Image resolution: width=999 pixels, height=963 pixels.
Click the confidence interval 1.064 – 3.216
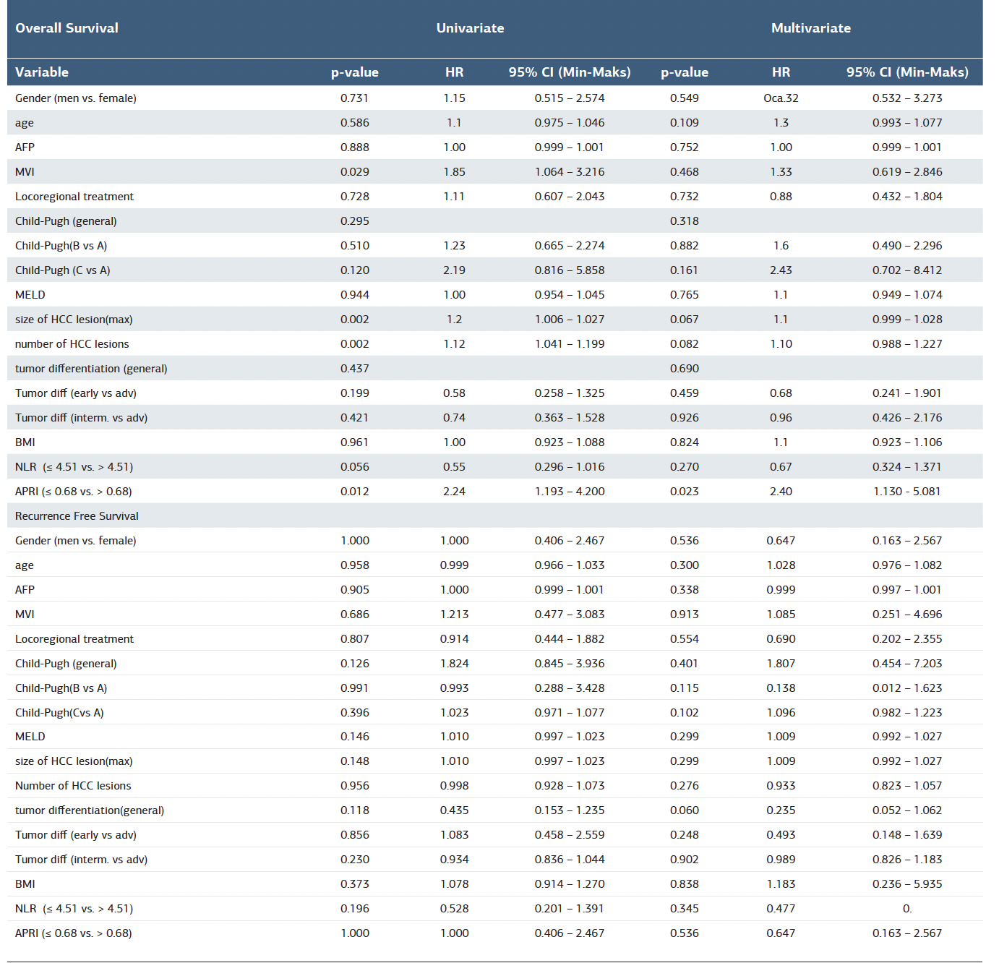[570, 172]
